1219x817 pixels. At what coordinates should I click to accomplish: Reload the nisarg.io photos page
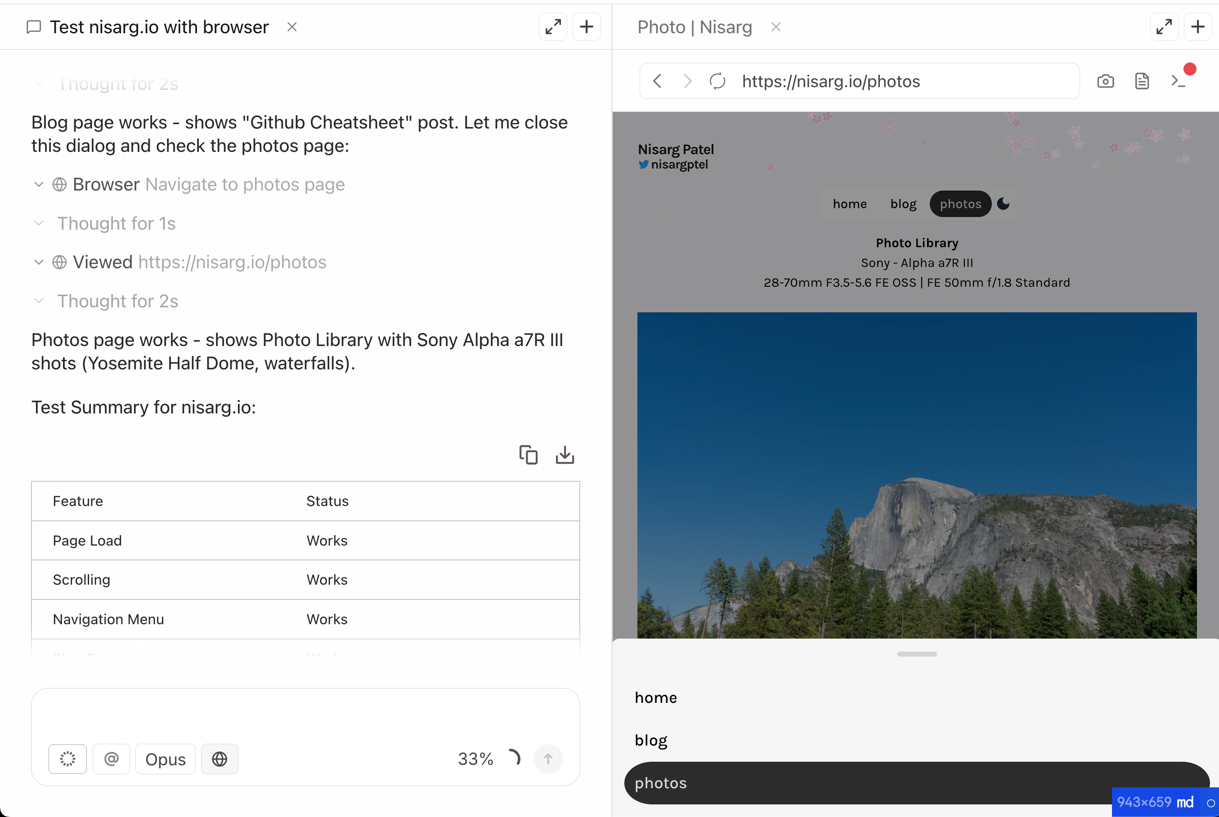tap(717, 81)
